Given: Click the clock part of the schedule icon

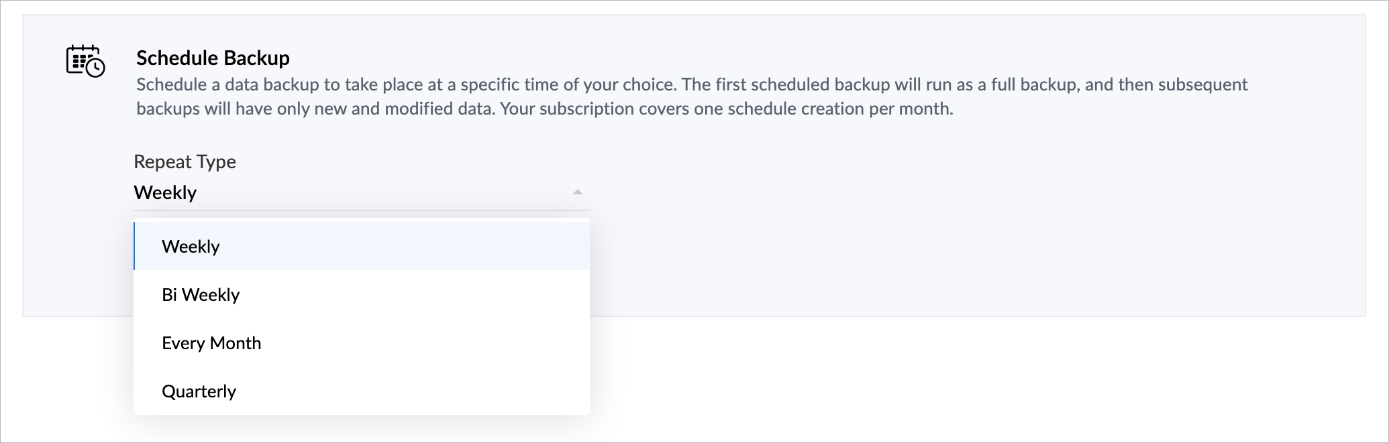Looking at the screenshot, I should (96, 68).
